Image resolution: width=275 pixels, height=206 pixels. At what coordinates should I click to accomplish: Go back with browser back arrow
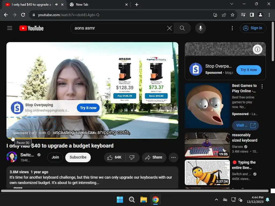[6, 15]
